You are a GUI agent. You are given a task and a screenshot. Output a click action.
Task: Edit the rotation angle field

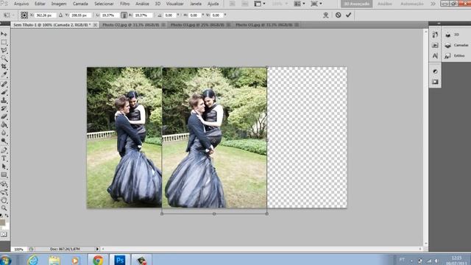170,15
